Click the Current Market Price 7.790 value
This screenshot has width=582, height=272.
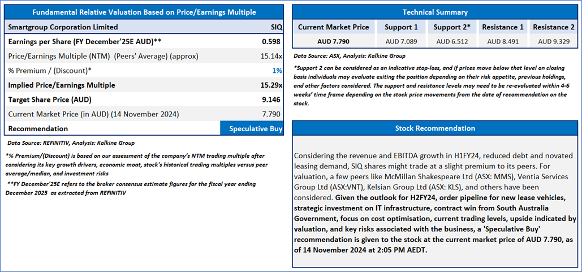pyautogui.click(x=271, y=114)
